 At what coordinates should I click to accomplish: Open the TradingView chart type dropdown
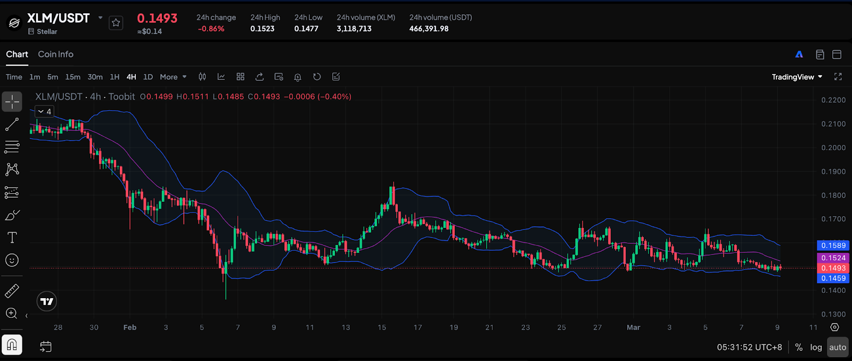click(x=797, y=77)
